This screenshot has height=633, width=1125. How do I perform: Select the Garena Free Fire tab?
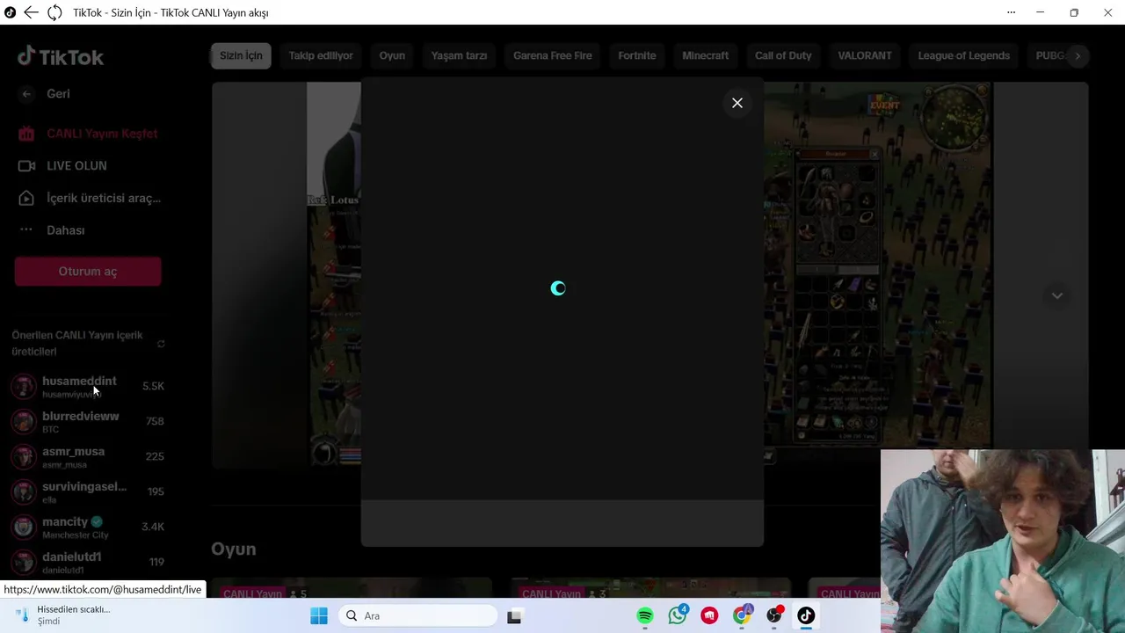[x=553, y=55]
